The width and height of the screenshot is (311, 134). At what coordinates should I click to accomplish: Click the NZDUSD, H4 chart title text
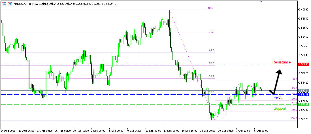(22, 4)
